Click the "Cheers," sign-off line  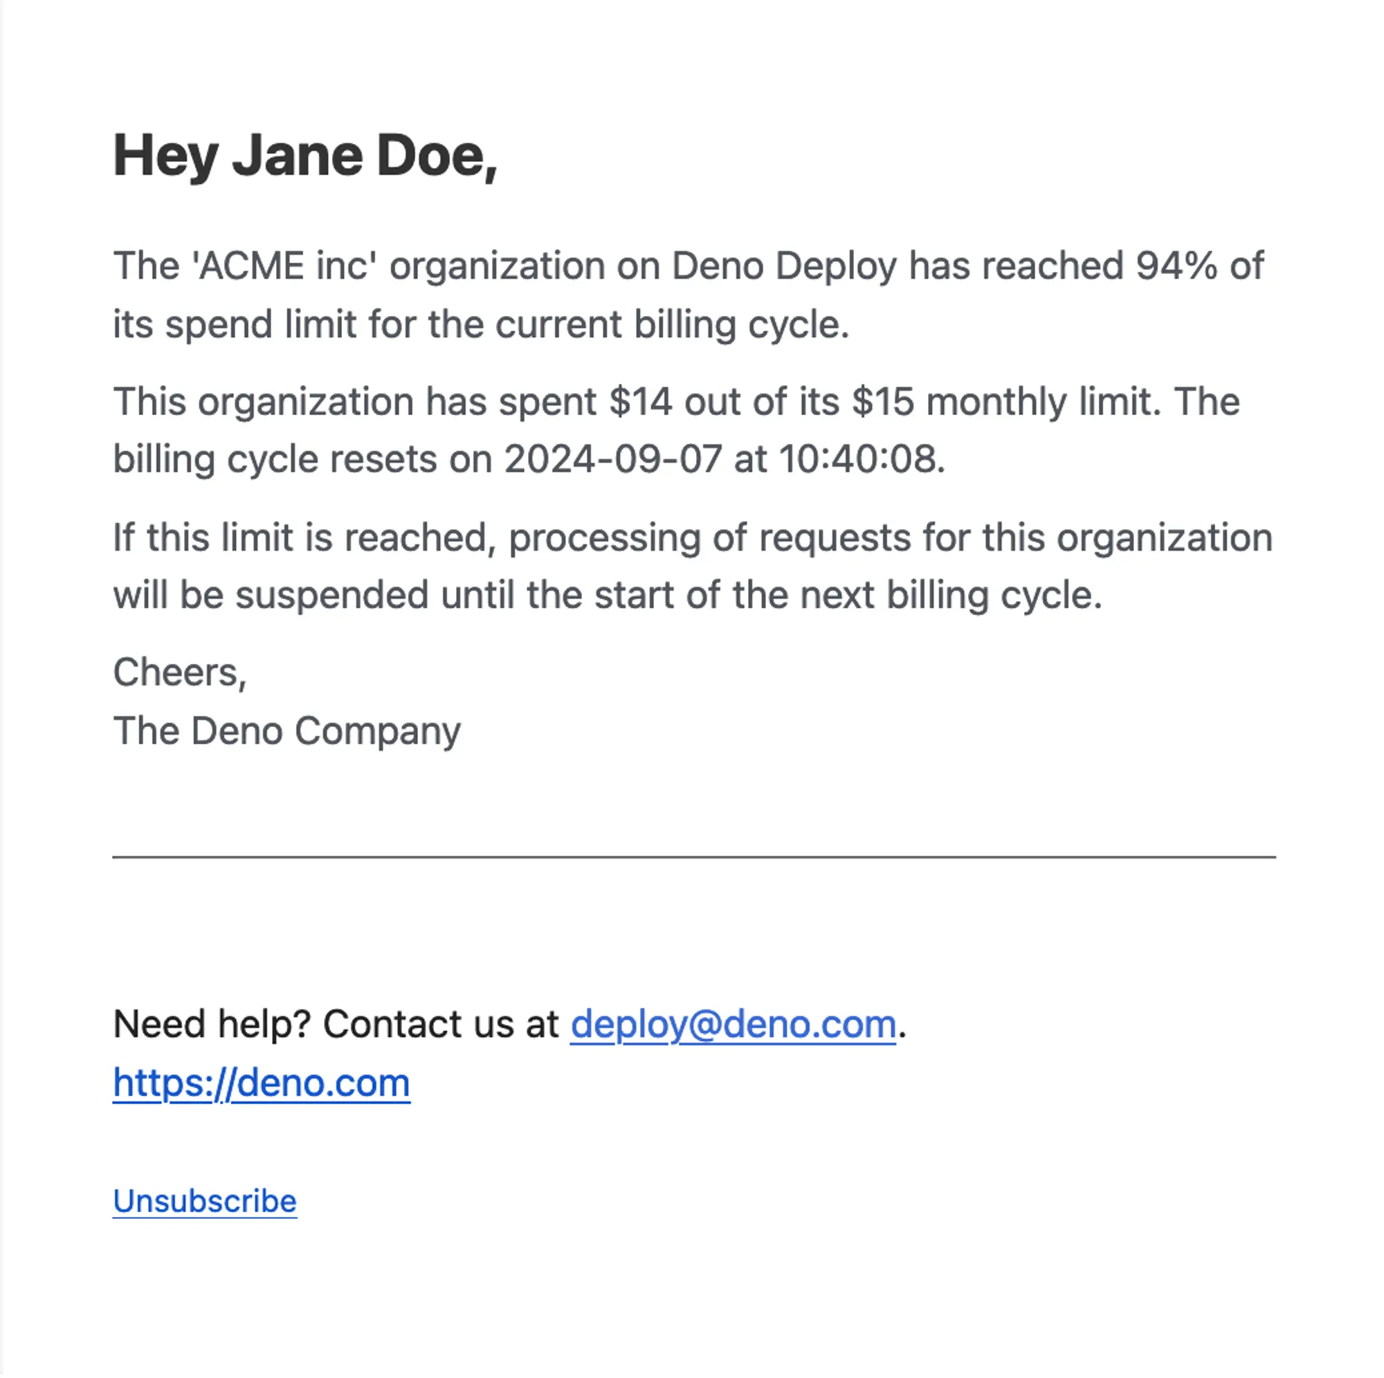click(180, 672)
